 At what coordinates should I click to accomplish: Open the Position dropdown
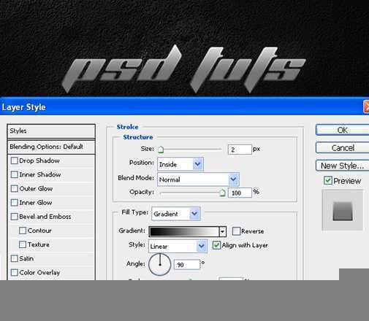[x=180, y=164]
